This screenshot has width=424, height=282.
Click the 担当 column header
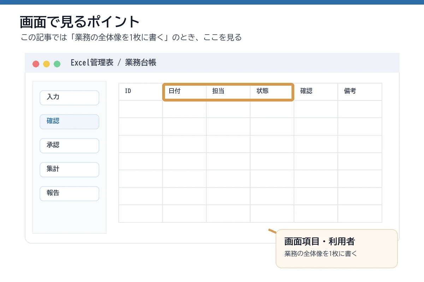coord(228,92)
